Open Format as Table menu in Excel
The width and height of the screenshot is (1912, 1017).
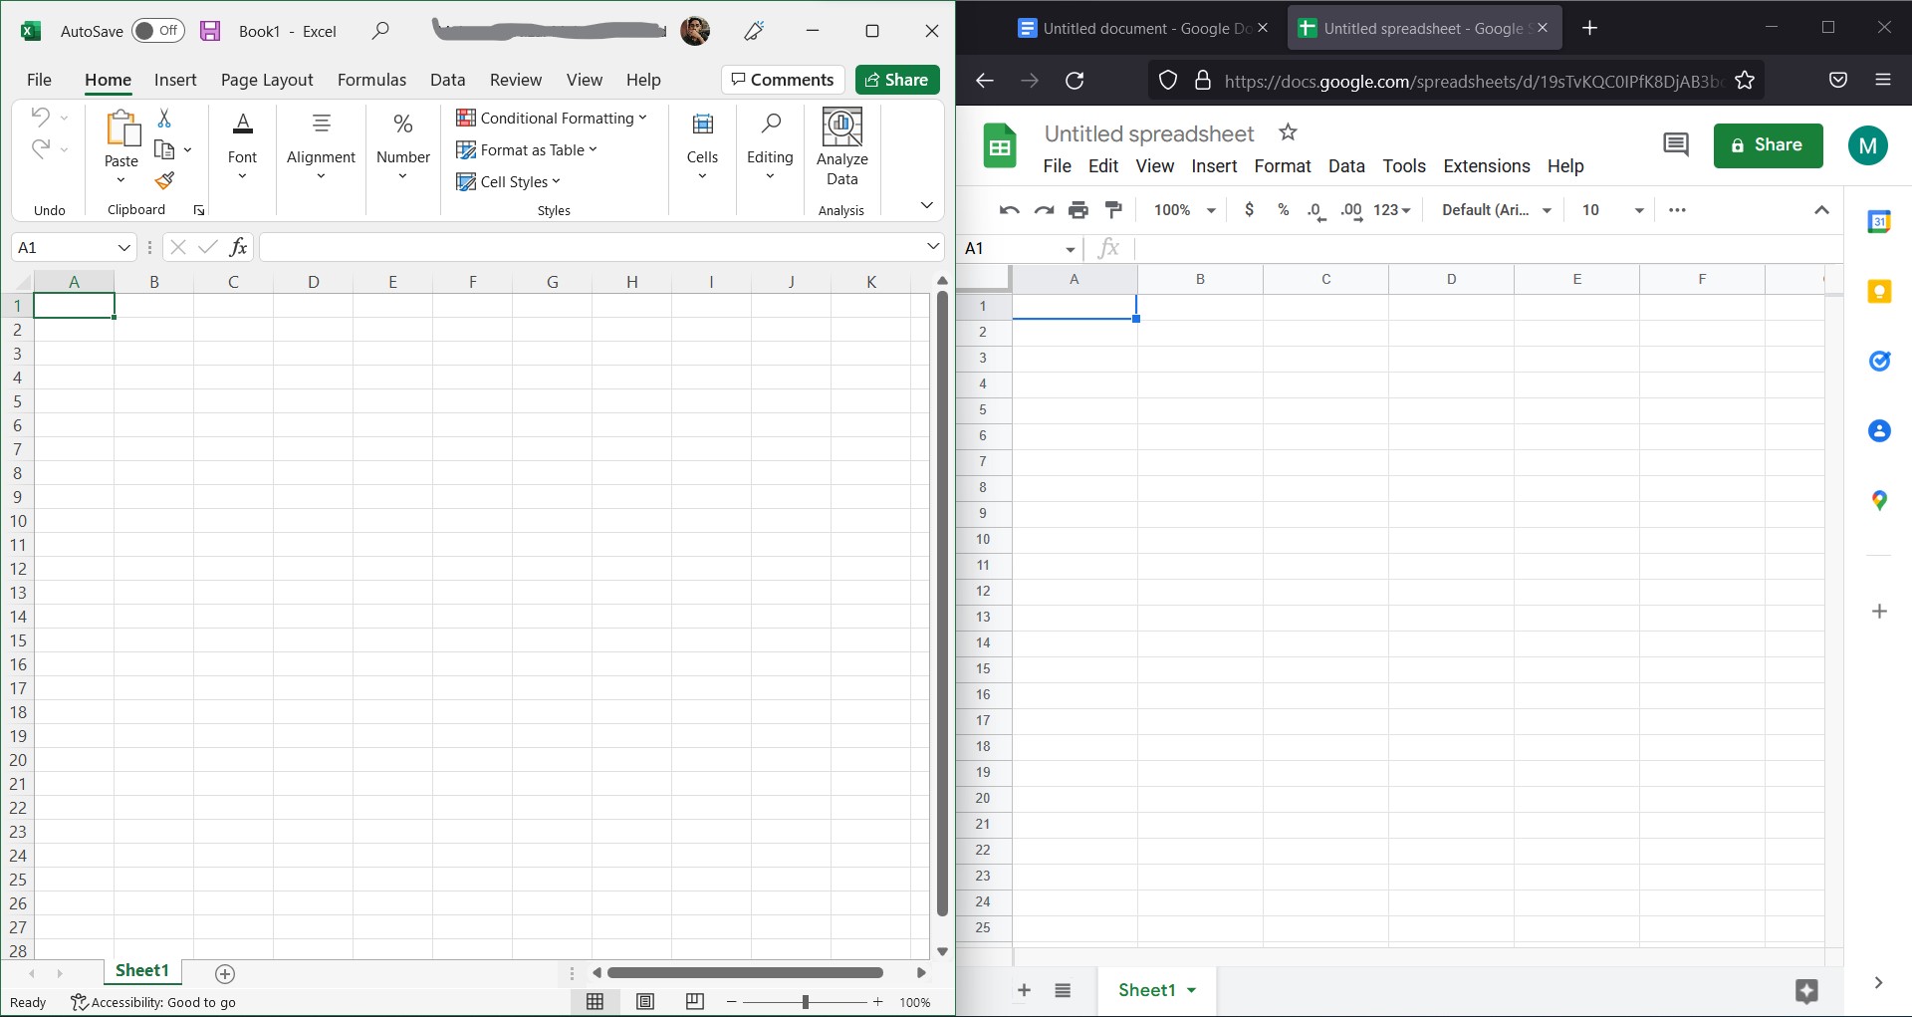pos(527,149)
